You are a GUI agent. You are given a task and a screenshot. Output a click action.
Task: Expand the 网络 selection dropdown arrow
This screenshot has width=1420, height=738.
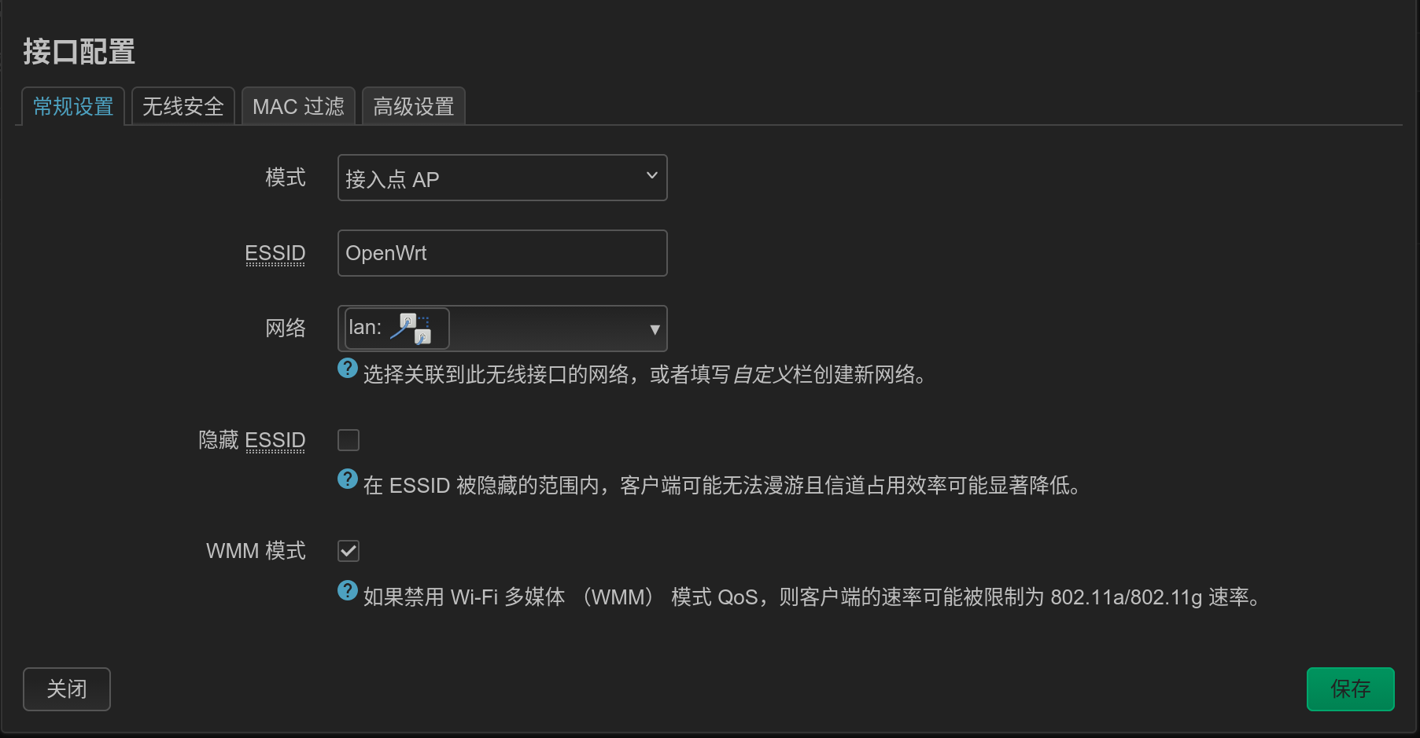click(654, 329)
